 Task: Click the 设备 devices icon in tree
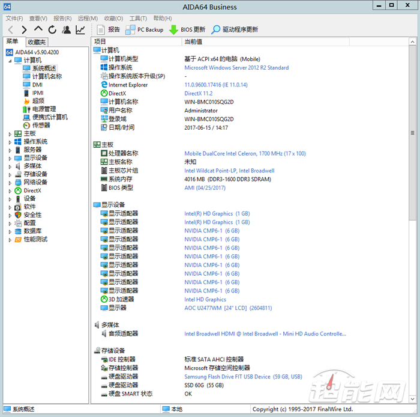point(18,199)
